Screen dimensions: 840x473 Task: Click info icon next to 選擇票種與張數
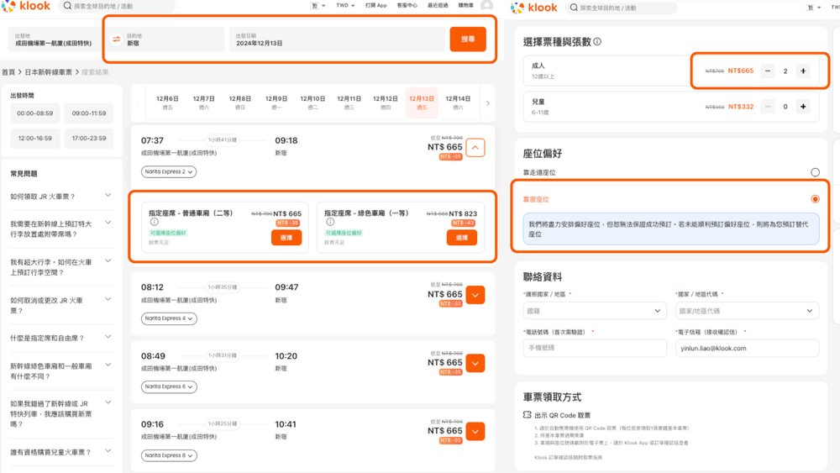coord(597,42)
